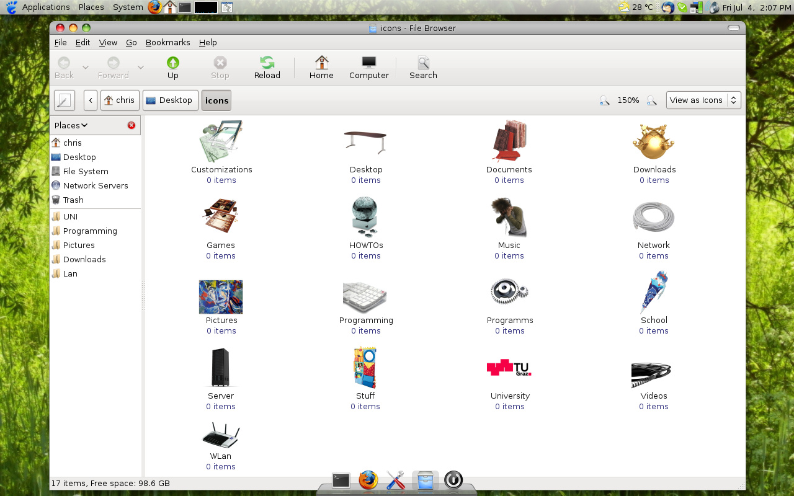794x496 pixels.
Task: Select Network Servers in Places sidebar
Action: tap(96, 185)
